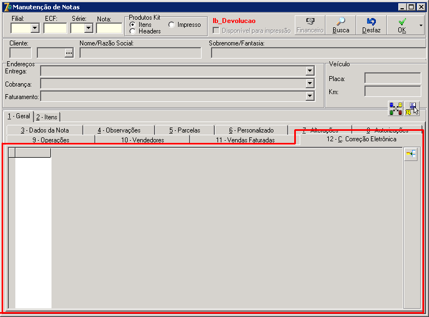The image size is (429, 317).
Task: Switch to the 1 - Geral tab
Action: 19,116
